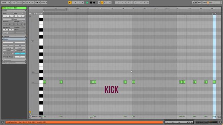The height and width of the screenshot is (125, 223).
Task: Click the Session Record circle icon
Action: (x=110, y=2)
